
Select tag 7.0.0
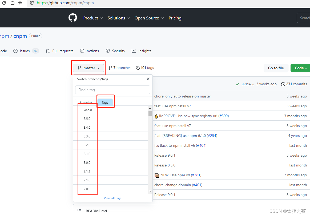pos(111,189)
